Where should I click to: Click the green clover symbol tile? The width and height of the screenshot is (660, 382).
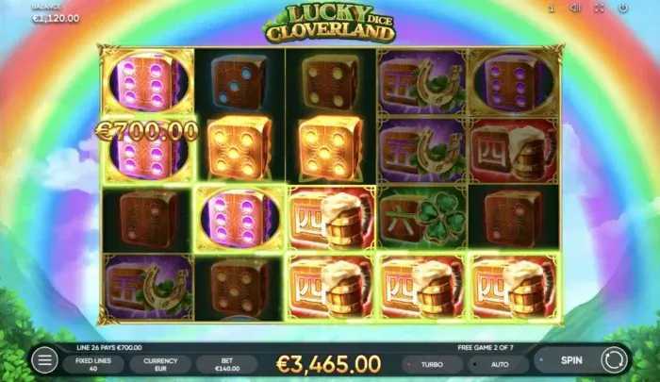tap(422, 219)
